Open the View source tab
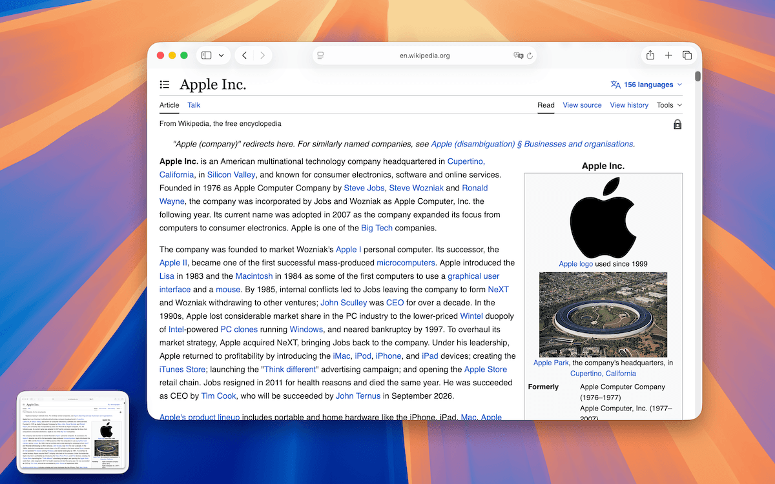The height and width of the screenshot is (484, 775). pos(582,105)
